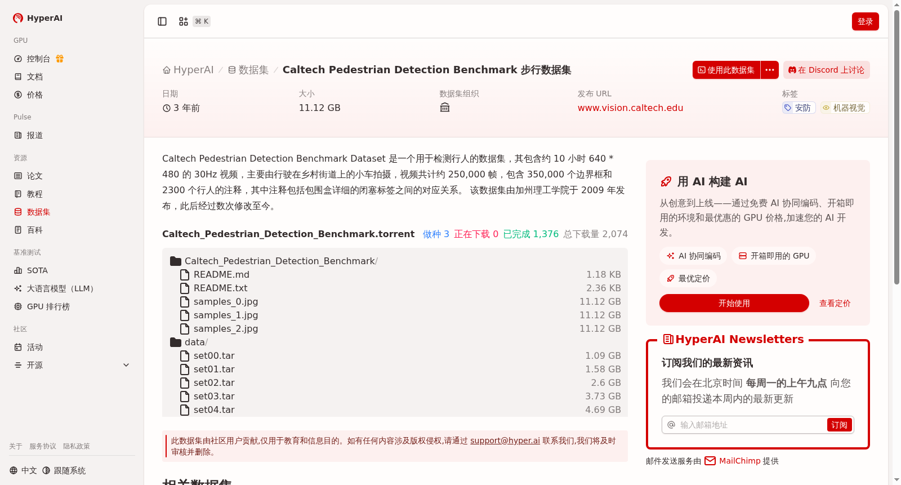901x485 pixels.
Task: Click the 安防 tag
Action: pos(799,108)
